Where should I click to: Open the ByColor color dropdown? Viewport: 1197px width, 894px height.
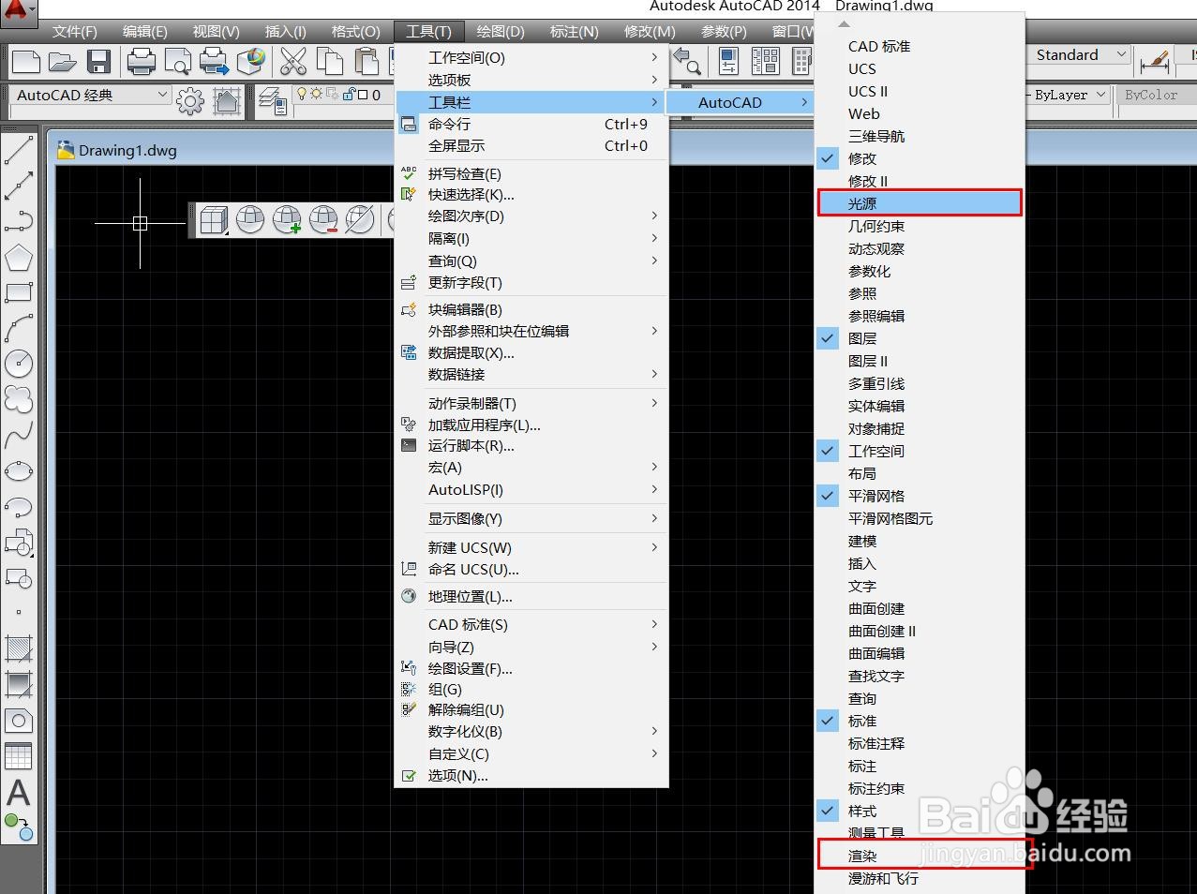(1157, 95)
